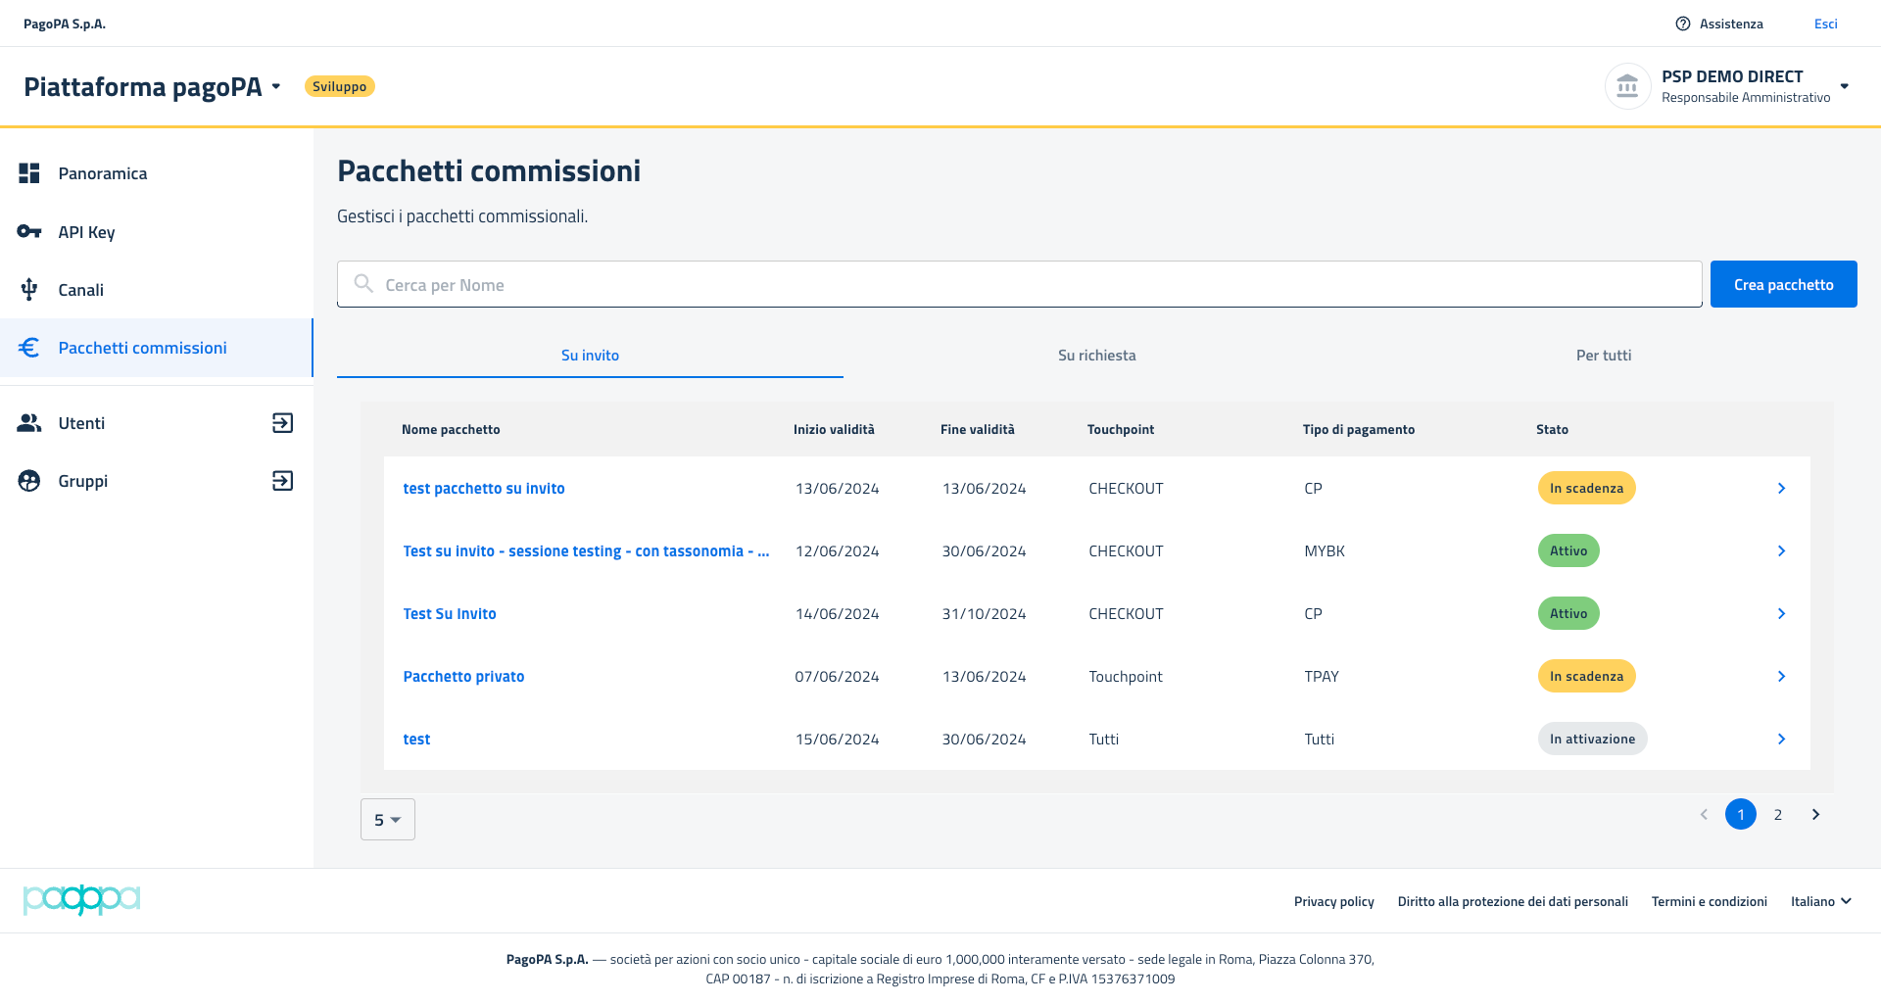Screen dimensions: 1881x1003
Task: Open details arrow for Pacchetto privato row
Action: pos(1781,677)
